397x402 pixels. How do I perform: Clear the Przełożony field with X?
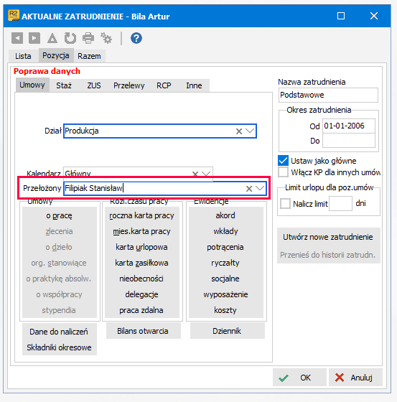pyautogui.click(x=249, y=189)
